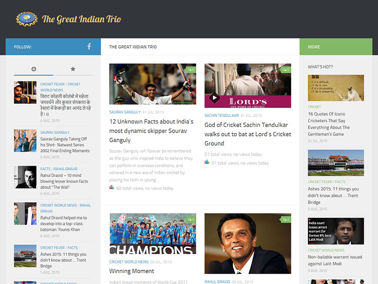Select the recent posts clock tab

coord(34,69)
